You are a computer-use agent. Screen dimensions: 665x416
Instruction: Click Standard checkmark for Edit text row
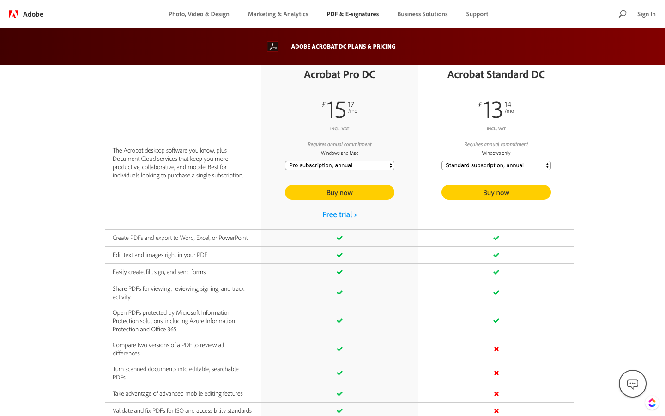pyautogui.click(x=496, y=255)
